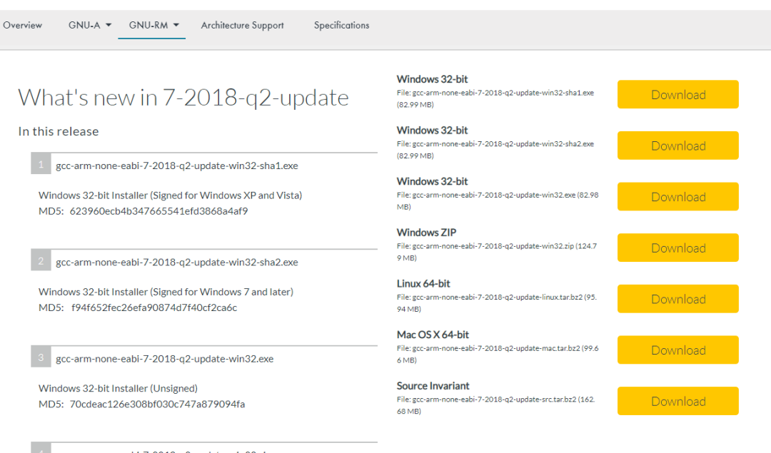
Task: Click number badge 2 in release list
Action: tap(41, 260)
